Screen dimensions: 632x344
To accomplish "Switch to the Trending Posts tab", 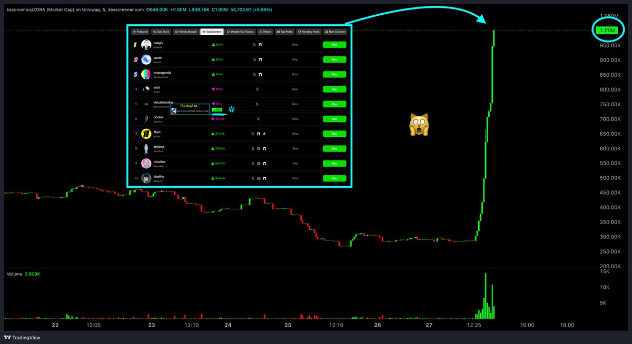I will 309,32.
